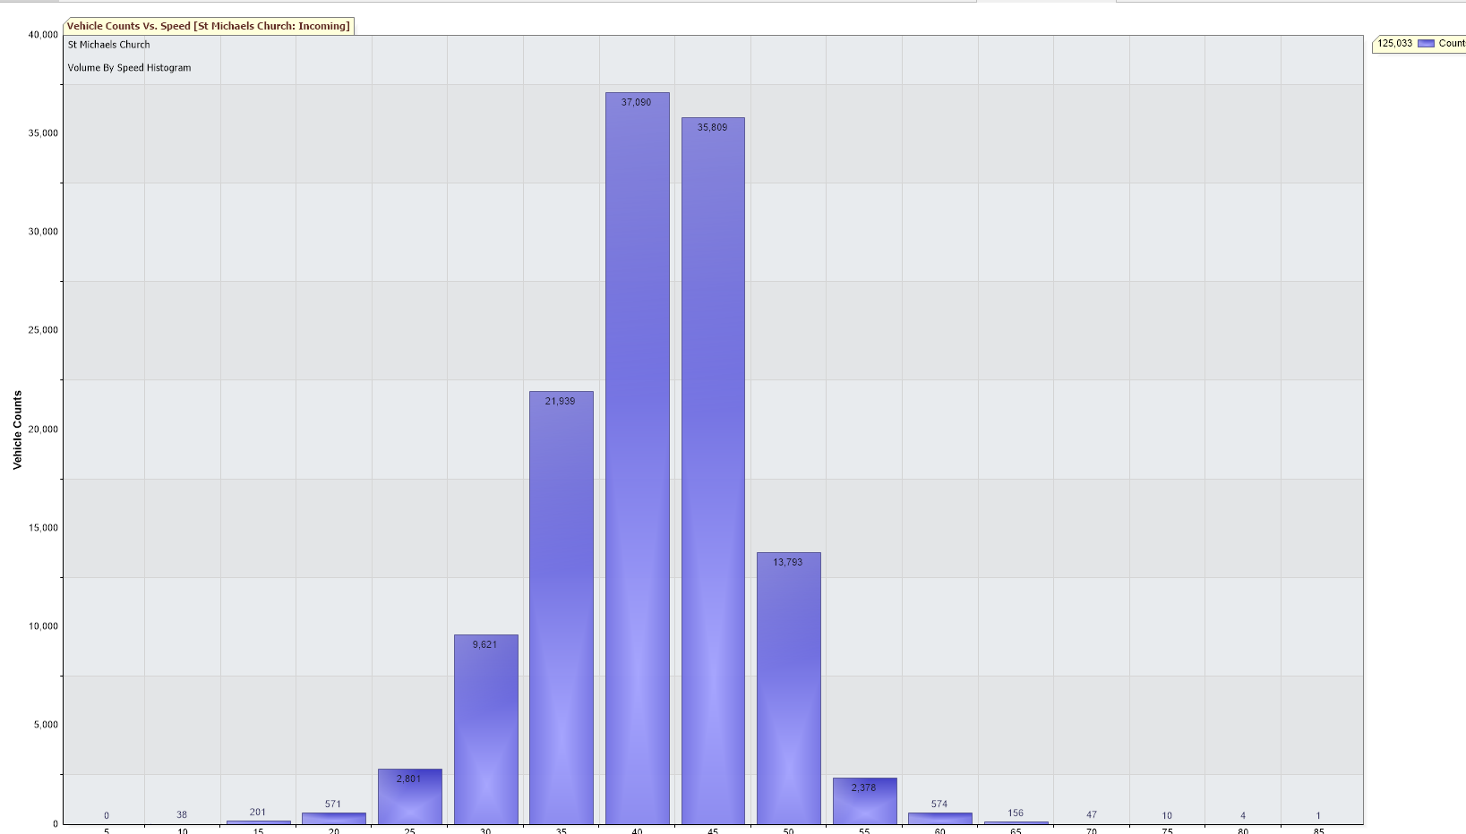Image resolution: width=1466 pixels, height=834 pixels.
Task: Click the bar labeled 21,939
Action: click(x=561, y=608)
